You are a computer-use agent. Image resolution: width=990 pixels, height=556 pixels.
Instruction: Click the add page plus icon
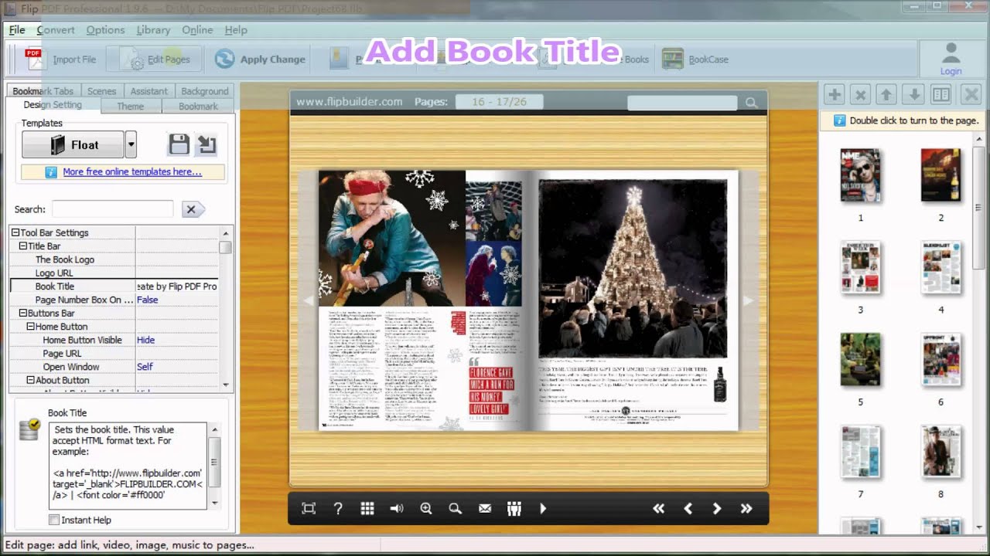[835, 95]
